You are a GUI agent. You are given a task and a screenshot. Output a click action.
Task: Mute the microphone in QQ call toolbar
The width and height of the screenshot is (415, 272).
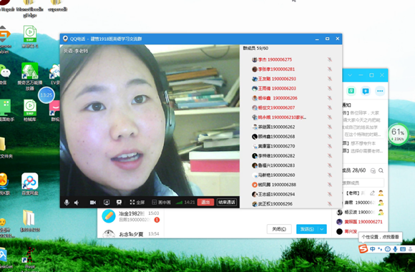tap(67, 203)
